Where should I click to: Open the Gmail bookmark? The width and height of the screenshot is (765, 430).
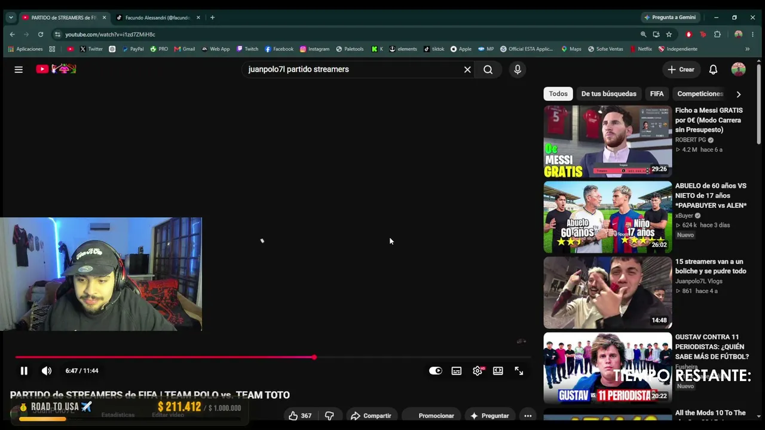pos(185,49)
